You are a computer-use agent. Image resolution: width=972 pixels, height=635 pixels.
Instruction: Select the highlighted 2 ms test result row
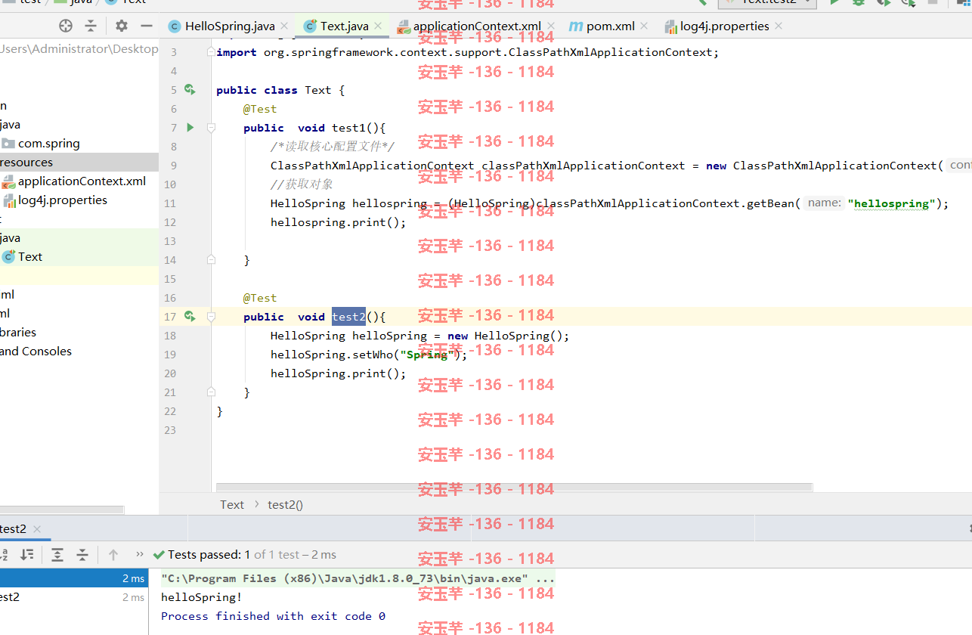[74, 578]
